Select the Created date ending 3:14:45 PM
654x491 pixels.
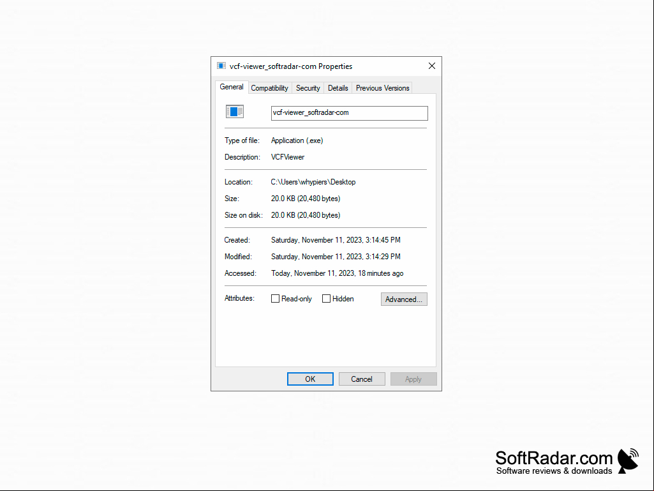(x=336, y=240)
